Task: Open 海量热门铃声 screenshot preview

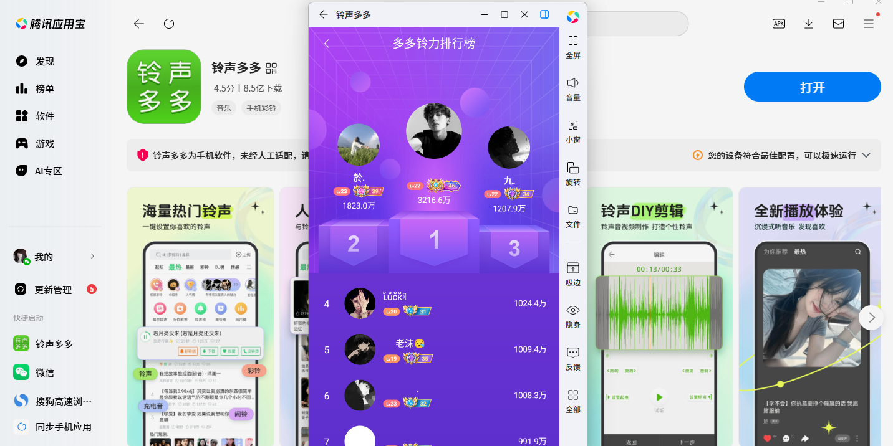Action: 201,316
